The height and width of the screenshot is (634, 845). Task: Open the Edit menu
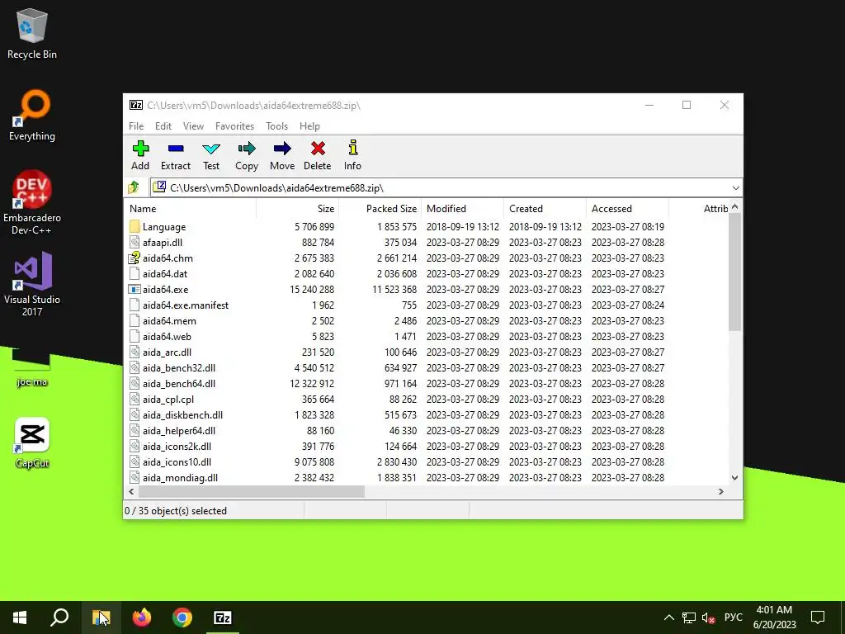(x=163, y=126)
